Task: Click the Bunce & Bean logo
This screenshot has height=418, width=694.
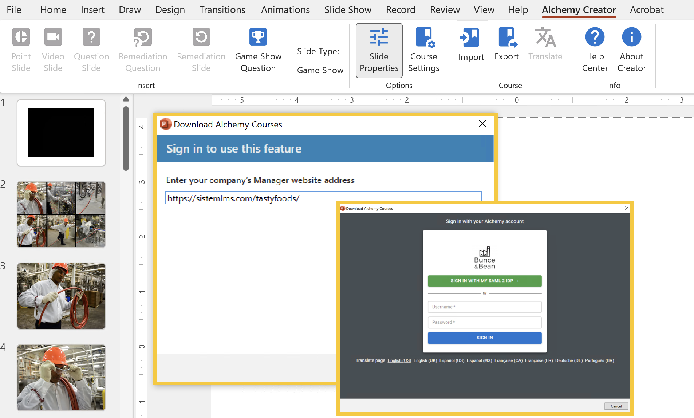Action: coord(485,258)
